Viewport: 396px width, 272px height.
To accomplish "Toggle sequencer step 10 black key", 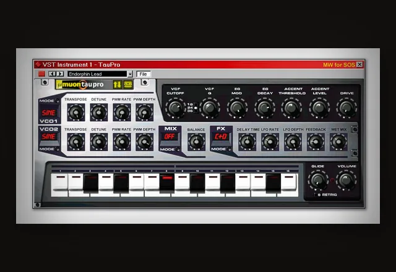I will coord(197,183).
